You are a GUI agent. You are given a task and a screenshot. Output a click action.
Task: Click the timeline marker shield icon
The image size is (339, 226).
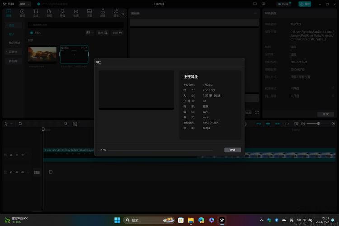point(66,124)
